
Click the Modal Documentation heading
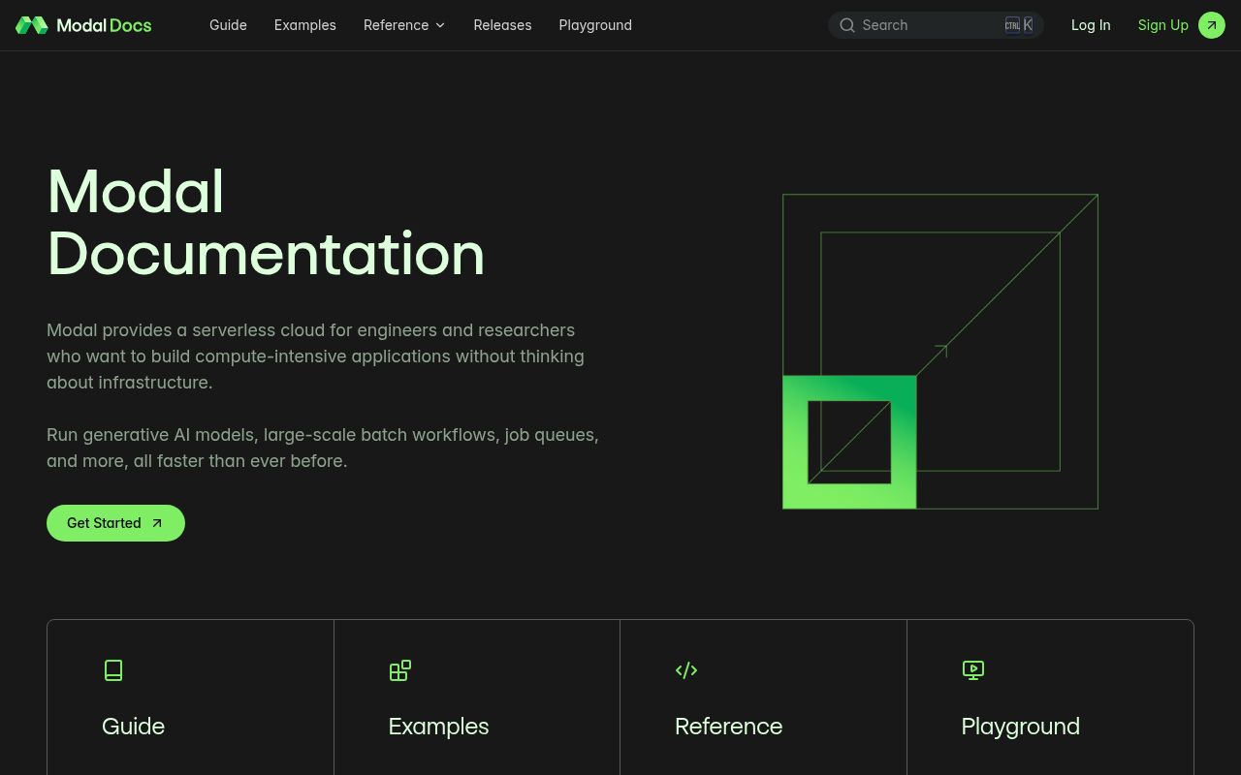tap(266, 222)
